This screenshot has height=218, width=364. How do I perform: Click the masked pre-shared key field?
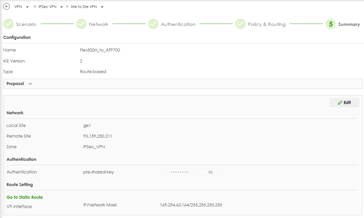coord(186,172)
